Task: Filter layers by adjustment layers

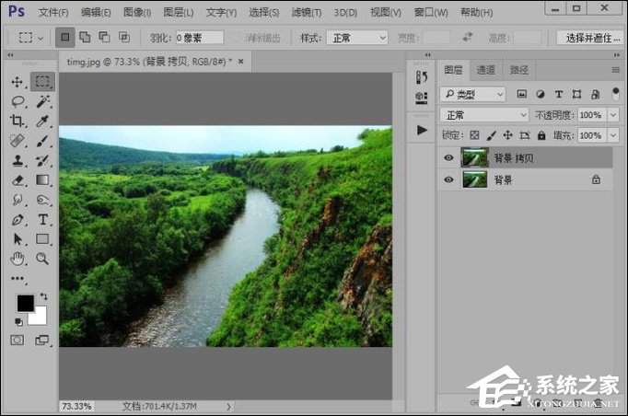Action: [x=541, y=94]
